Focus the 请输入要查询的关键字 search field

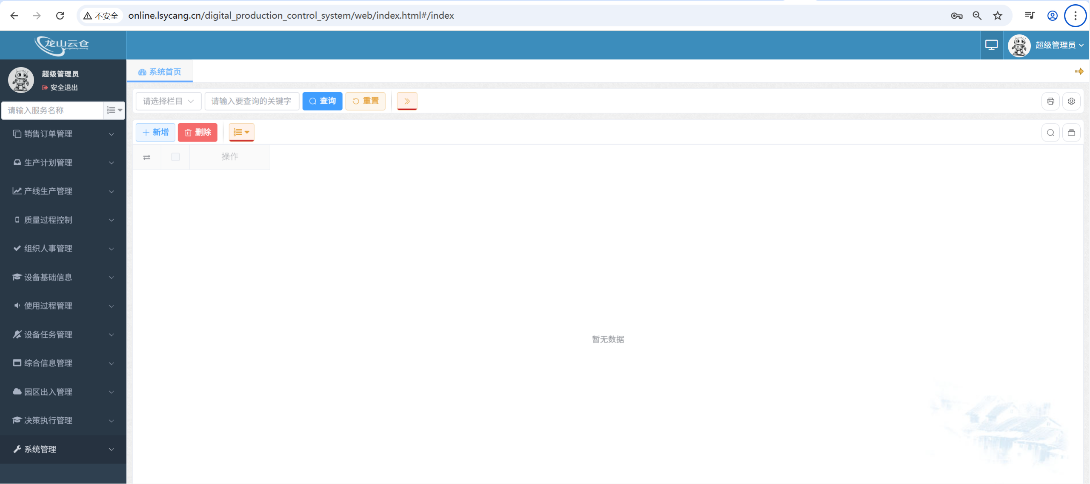click(252, 101)
